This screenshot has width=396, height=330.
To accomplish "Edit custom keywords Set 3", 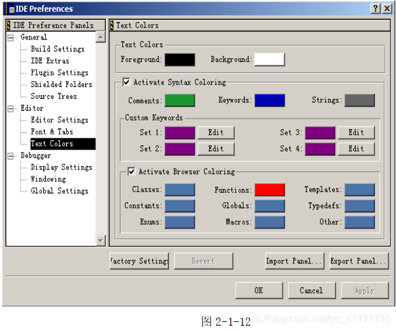I will [x=356, y=133].
